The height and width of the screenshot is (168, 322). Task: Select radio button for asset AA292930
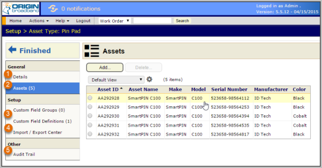coord(90,116)
